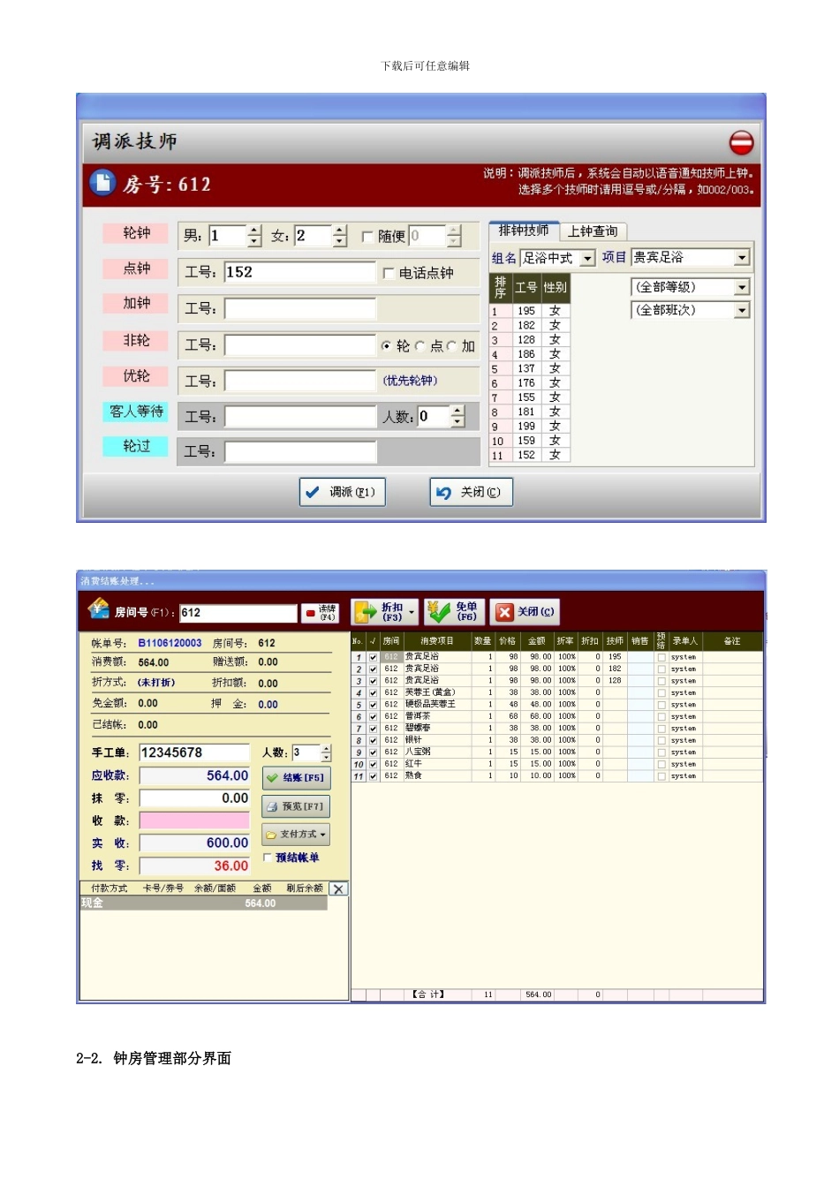Increase 人数 stepper in checkout panel
Viewport: 839px width, 1187px height.
326,749
